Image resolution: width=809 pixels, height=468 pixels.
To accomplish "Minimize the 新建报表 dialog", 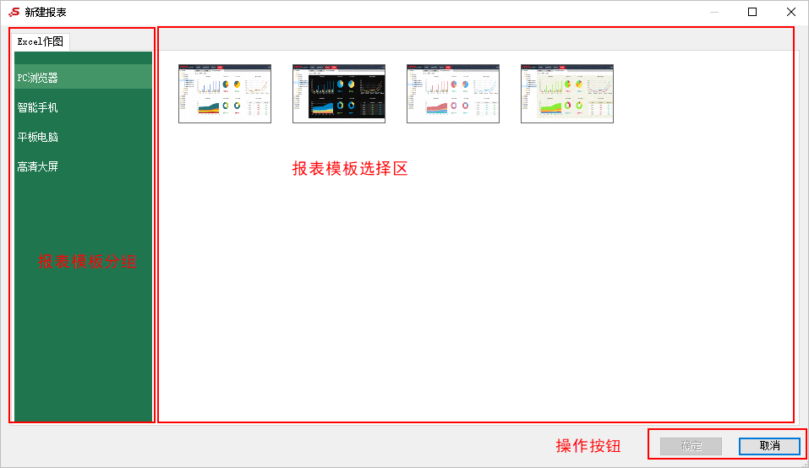I will click(713, 12).
